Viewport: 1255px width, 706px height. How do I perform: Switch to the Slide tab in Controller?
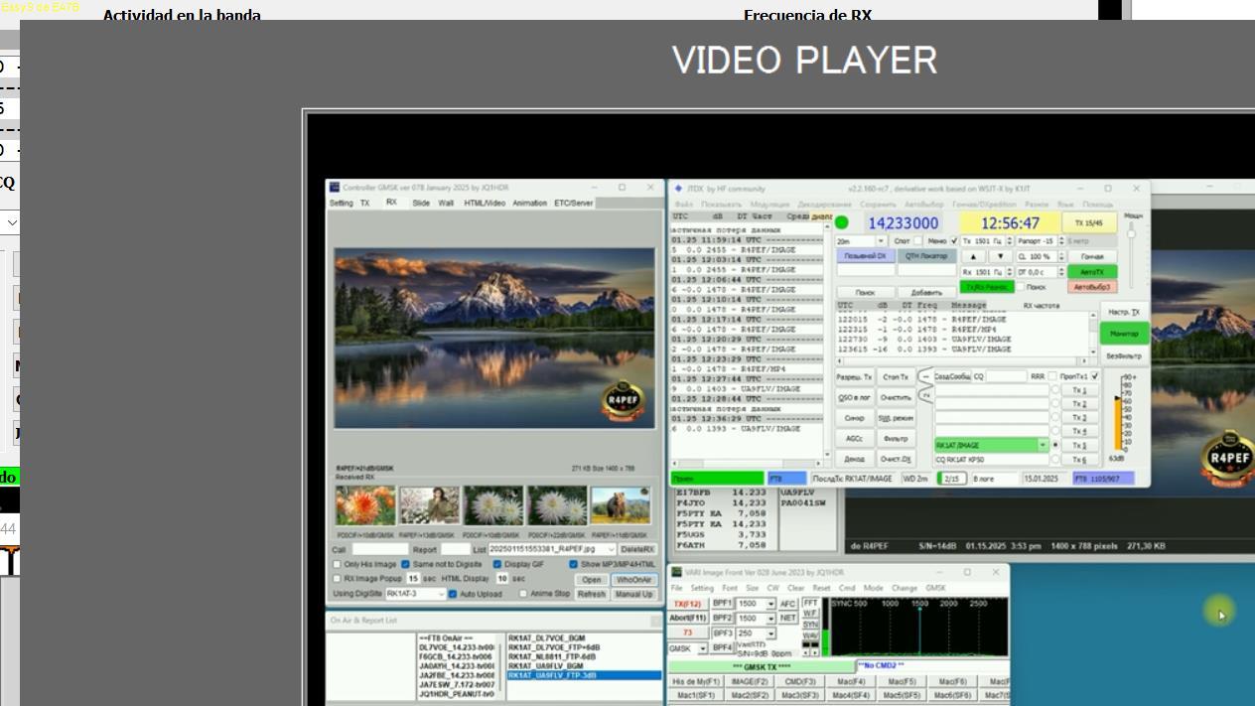point(420,203)
